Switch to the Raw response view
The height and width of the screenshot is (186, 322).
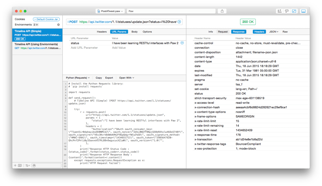coord(285,32)
